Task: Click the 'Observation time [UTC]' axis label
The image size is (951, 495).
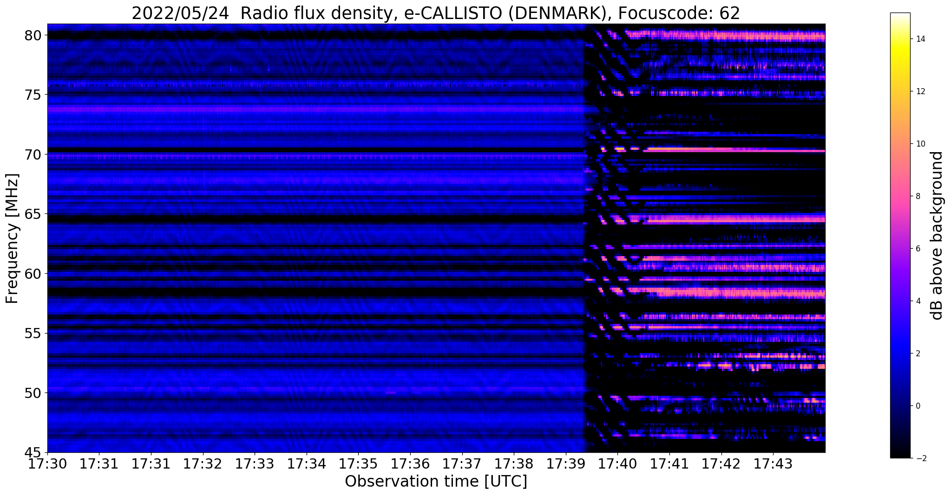Action: tap(436, 482)
